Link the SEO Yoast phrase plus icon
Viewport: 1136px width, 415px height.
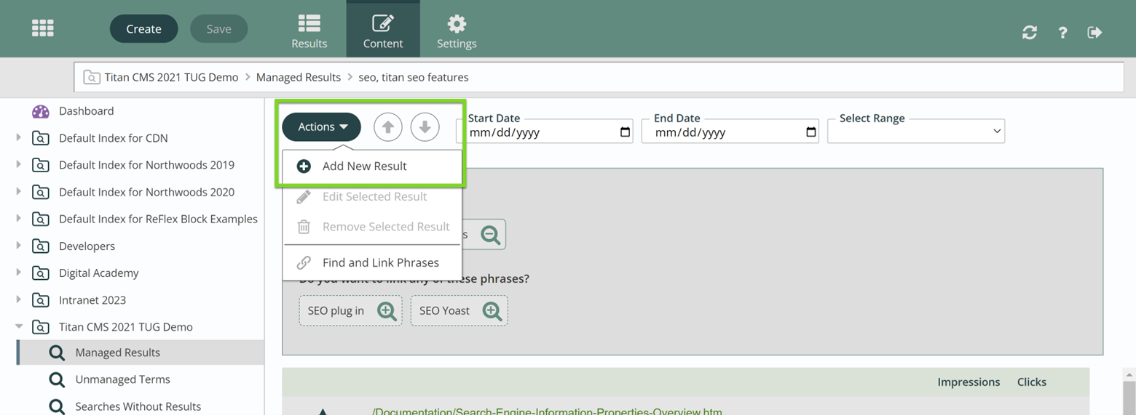[492, 311]
